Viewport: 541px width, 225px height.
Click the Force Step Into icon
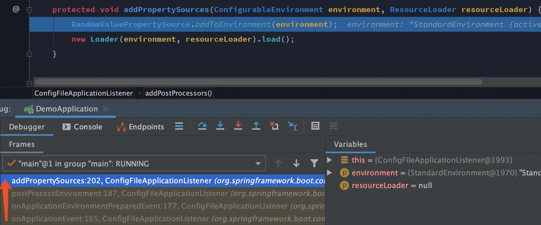tap(238, 126)
